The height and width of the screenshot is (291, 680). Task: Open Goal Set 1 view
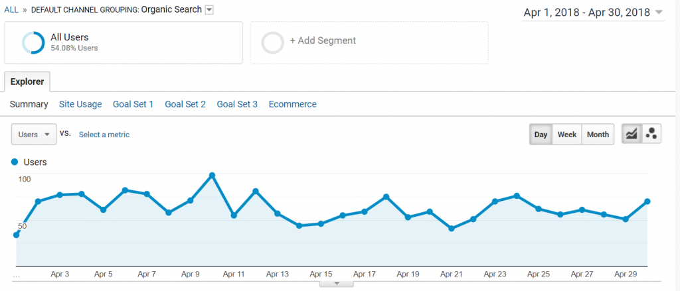(133, 104)
